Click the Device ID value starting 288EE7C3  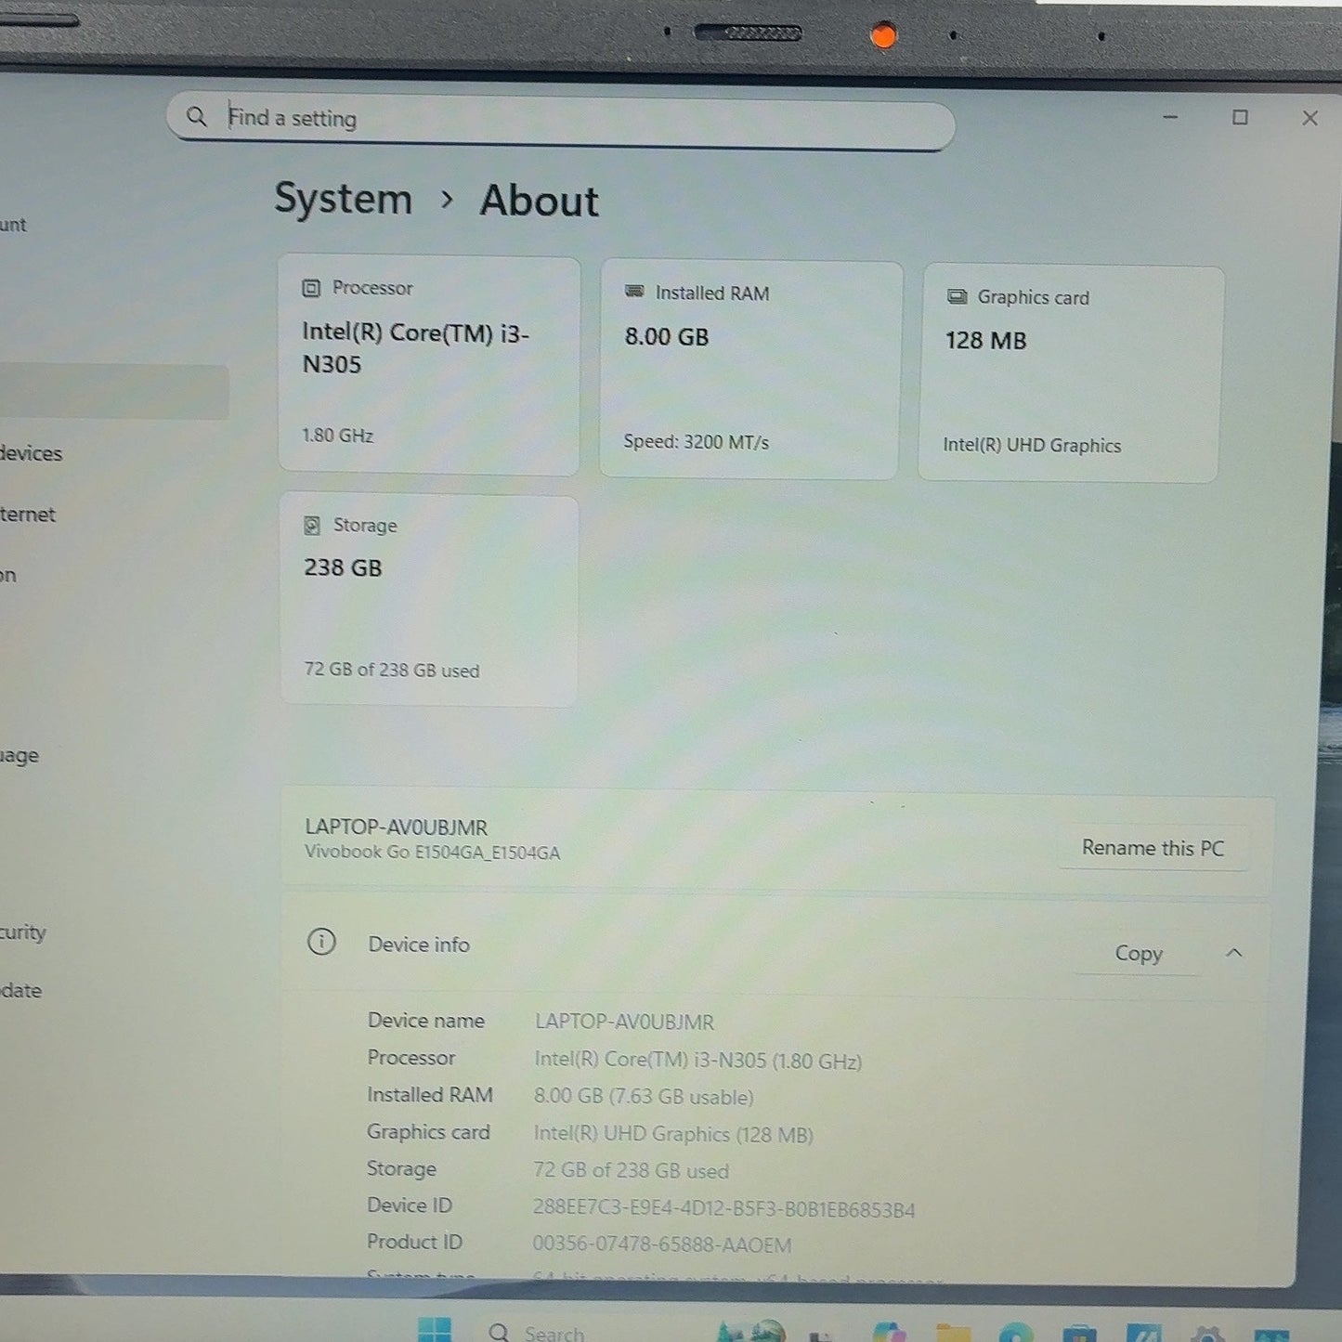pyautogui.click(x=723, y=1209)
